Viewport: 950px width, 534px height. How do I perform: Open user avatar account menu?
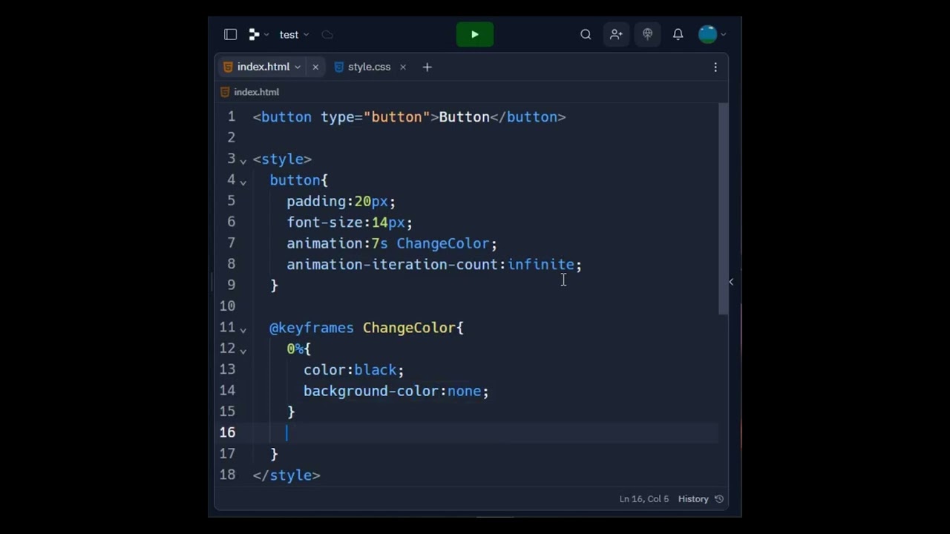tap(712, 34)
